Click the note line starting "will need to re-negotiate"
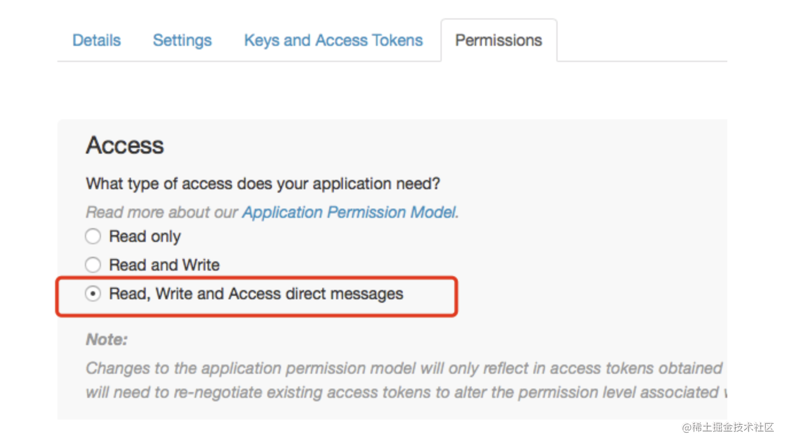 407,393
